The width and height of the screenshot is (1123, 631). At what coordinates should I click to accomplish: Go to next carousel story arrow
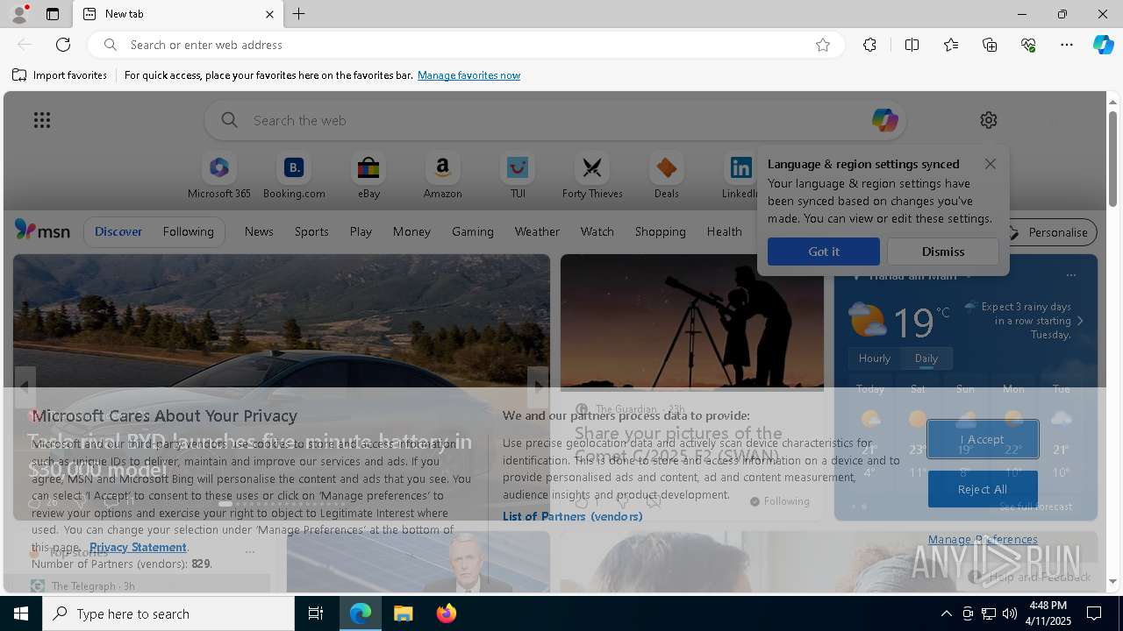click(x=538, y=386)
